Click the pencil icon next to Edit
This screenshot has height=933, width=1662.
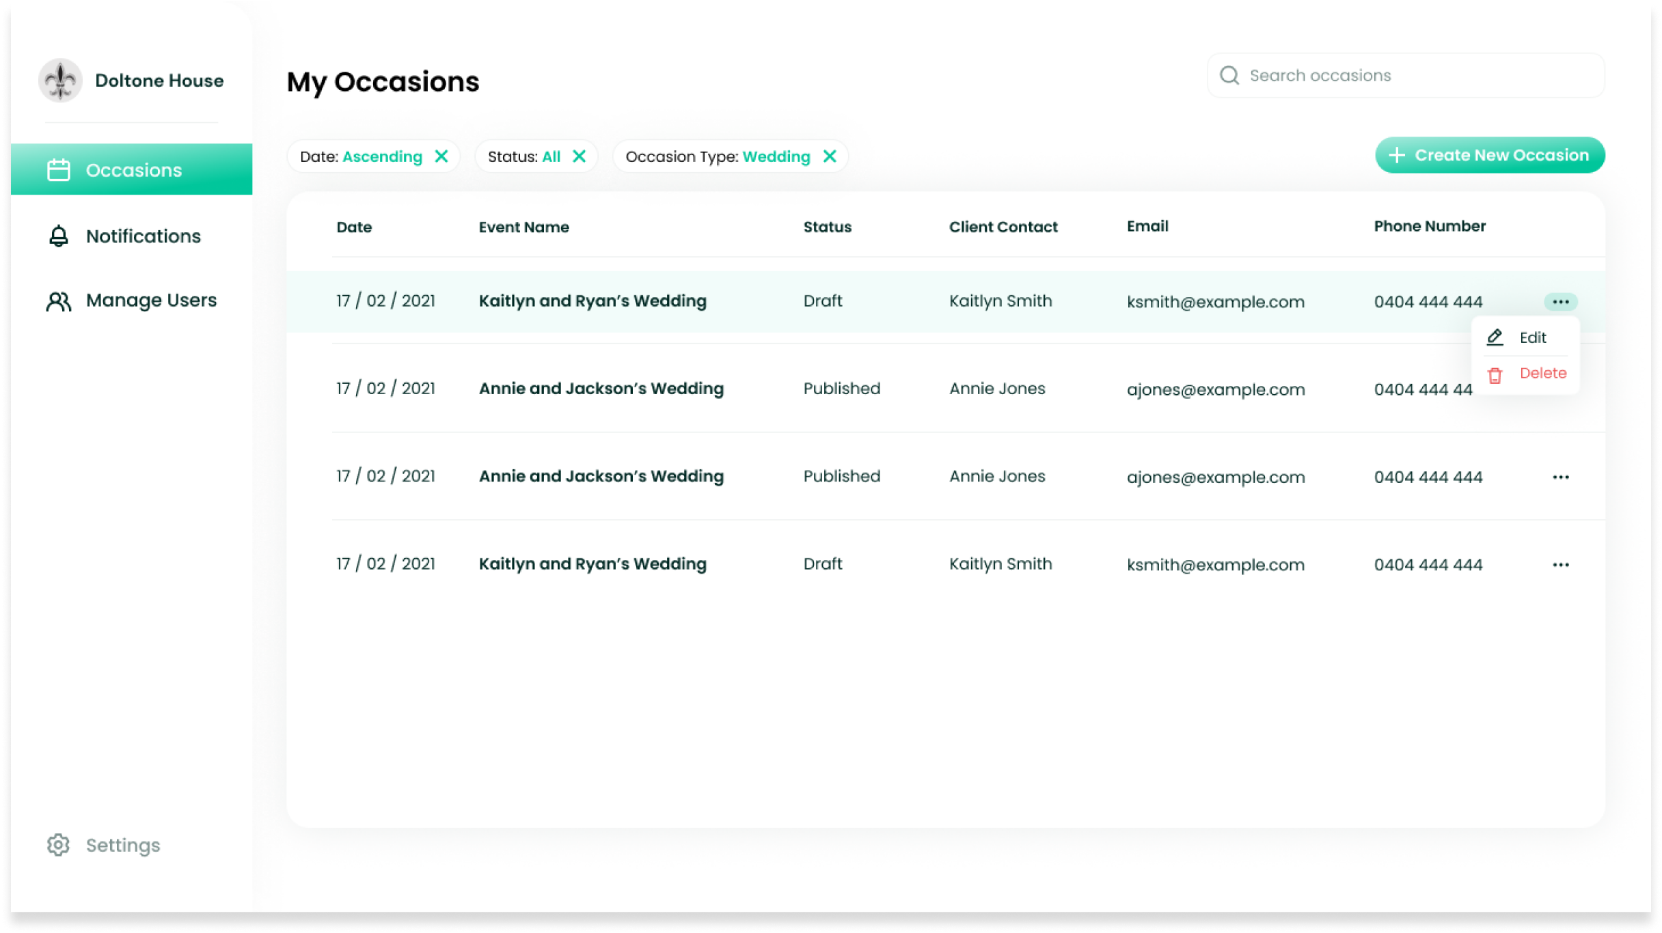(x=1495, y=337)
